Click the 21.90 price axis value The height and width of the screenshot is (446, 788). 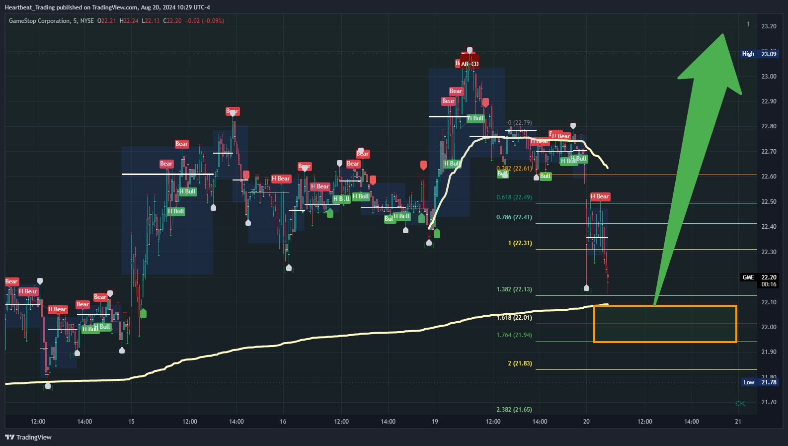[x=769, y=352]
